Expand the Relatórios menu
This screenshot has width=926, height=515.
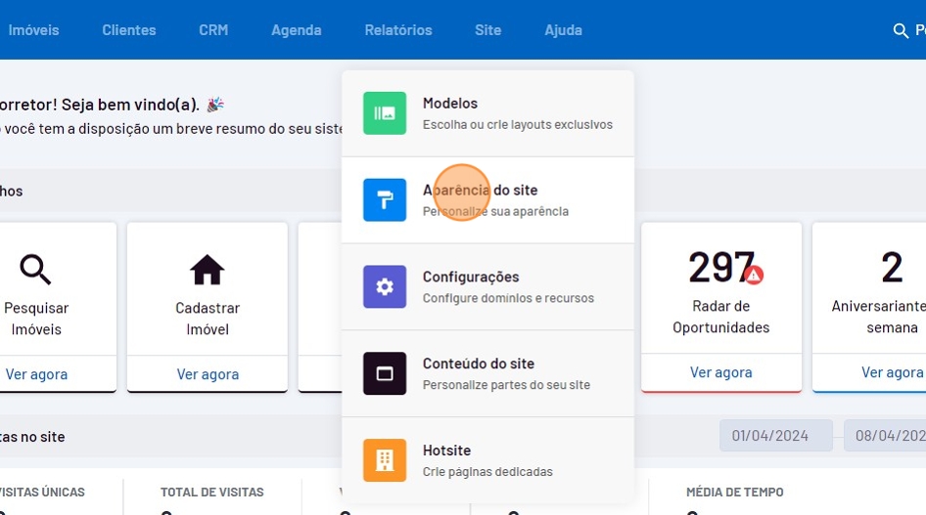pyautogui.click(x=398, y=30)
